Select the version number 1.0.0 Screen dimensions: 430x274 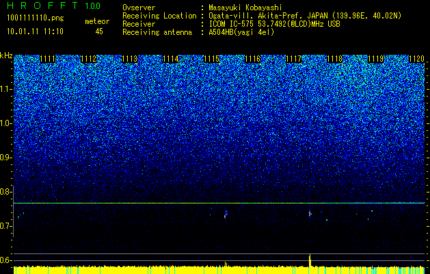tap(92, 5)
